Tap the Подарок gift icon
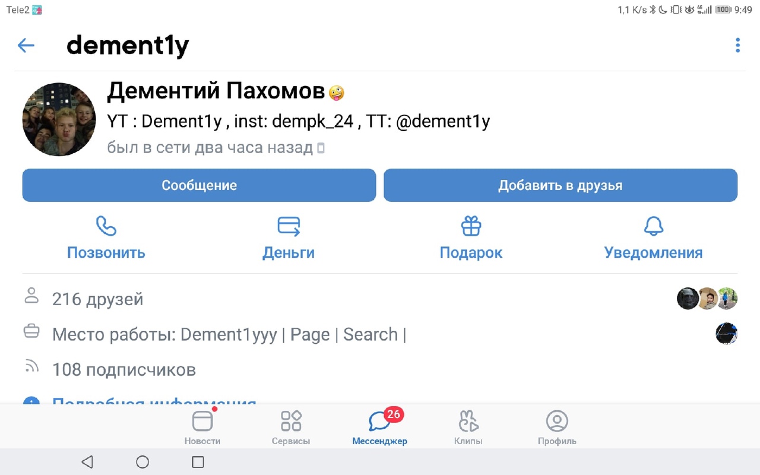The height and width of the screenshot is (475, 760). [471, 226]
